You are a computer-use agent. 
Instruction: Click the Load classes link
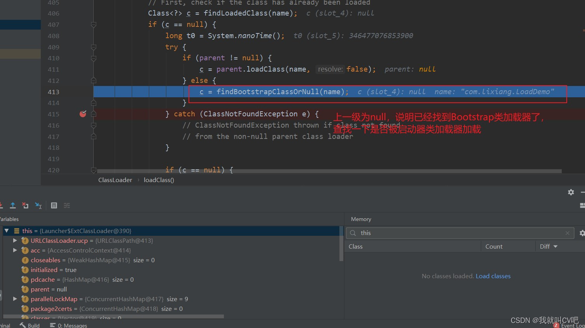493,276
